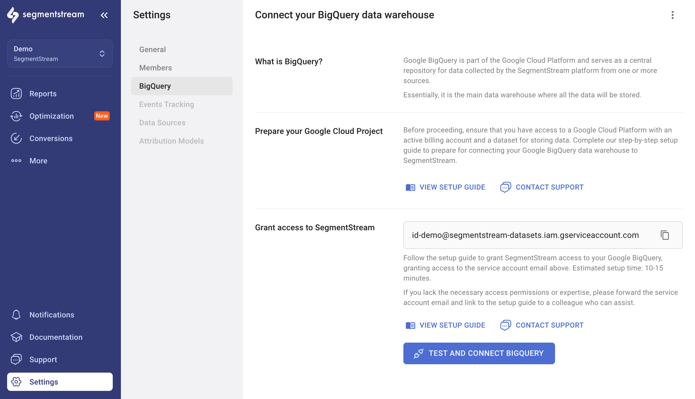Click the Settings panel title
Screen dimensions: 695x399
click(152, 15)
